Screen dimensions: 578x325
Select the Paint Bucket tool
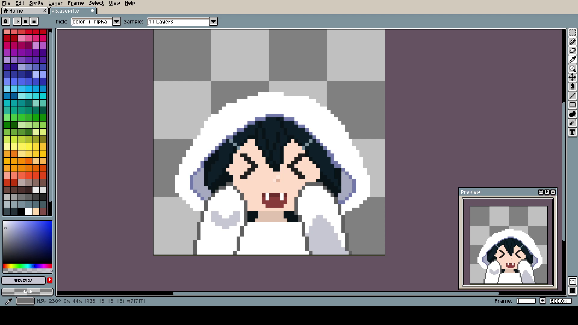tap(572, 87)
